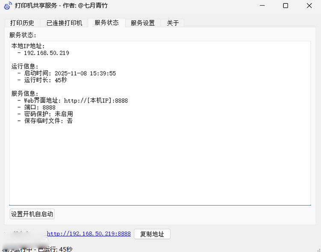Show the 关于 tab

[172, 23]
